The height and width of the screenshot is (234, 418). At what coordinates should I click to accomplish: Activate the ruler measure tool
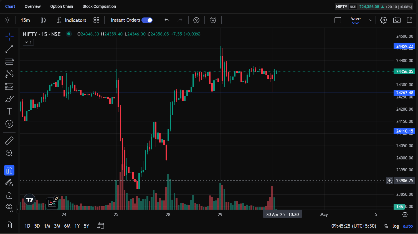(9, 141)
